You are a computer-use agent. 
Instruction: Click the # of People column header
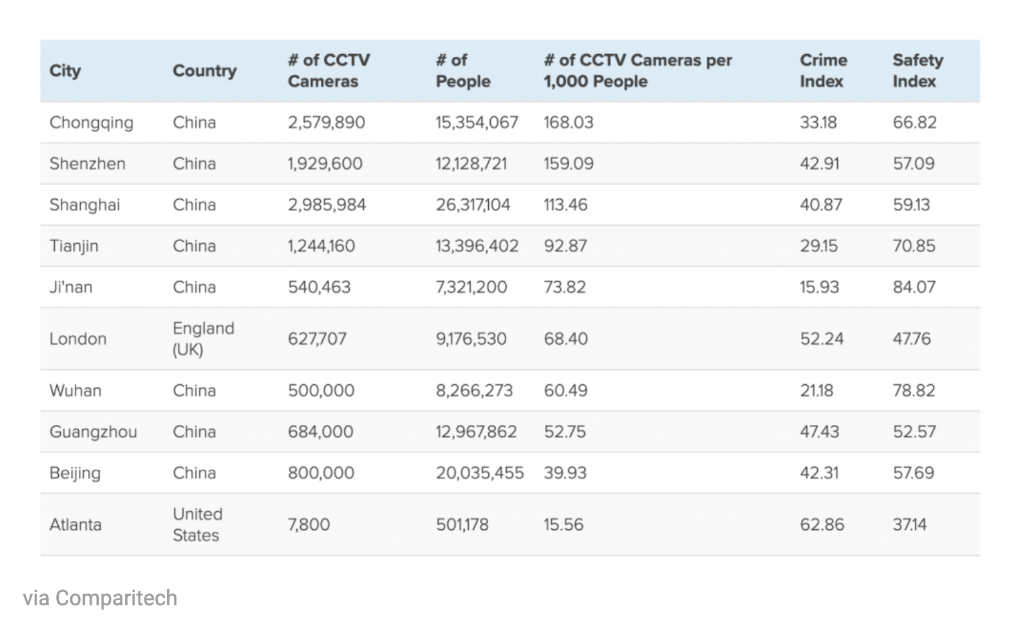[463, 71]
